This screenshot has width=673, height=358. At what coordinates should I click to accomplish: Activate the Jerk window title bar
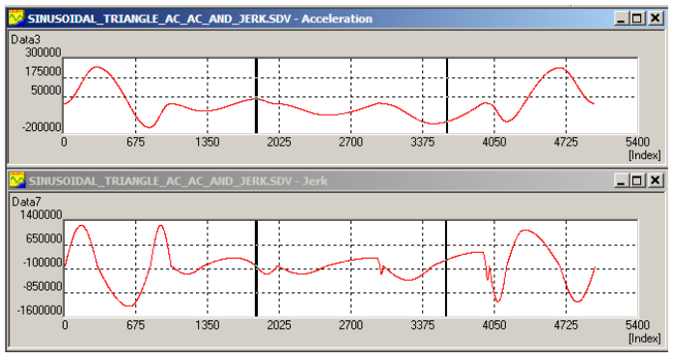click(336, 180)
